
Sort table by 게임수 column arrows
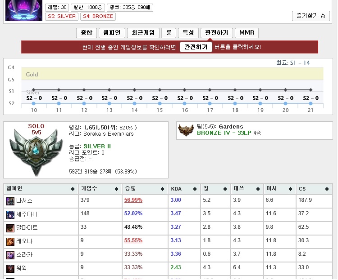click(116, 189)
